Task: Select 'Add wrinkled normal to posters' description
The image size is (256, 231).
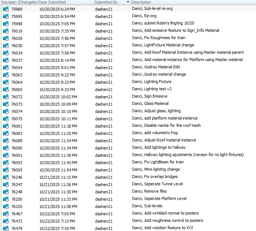Action: pyautogui.click(x=165, y=213)
